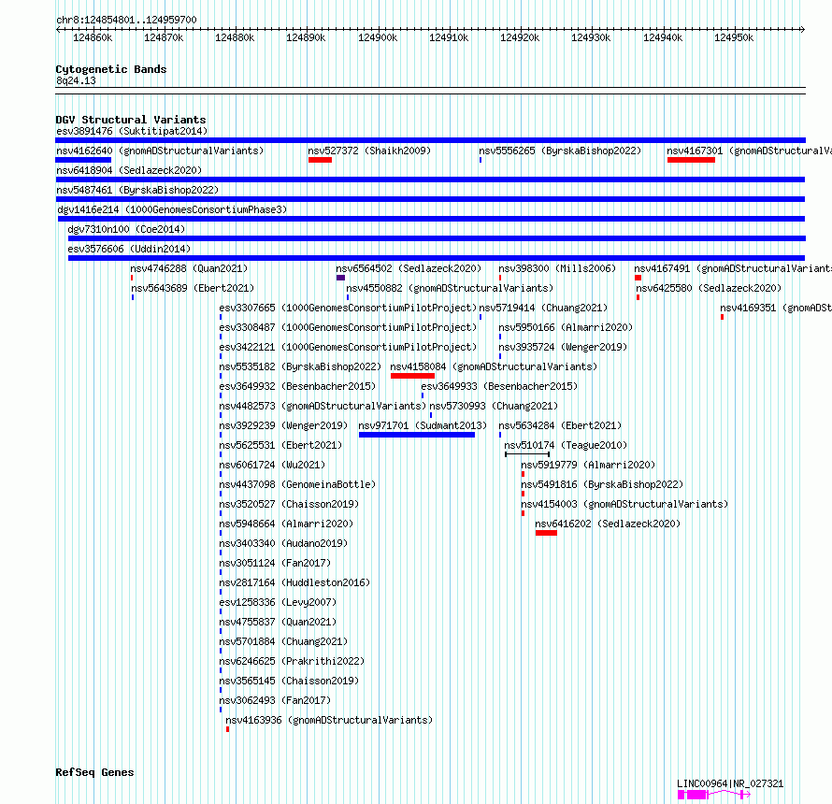This screenshot has height=804, width=832.
Task: Select nsv5643689 (Ebert2021) label
Action: coord(193,288)
